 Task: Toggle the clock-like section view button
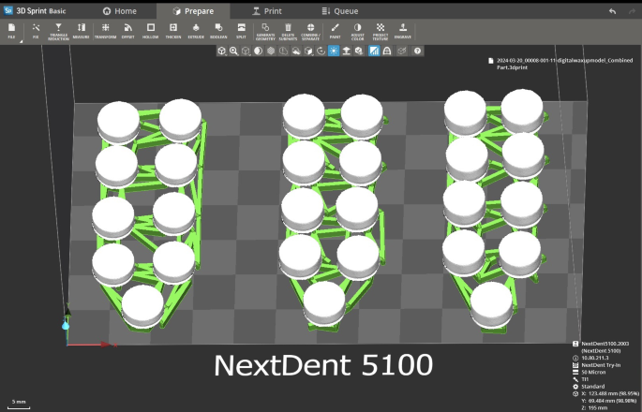(x=283, y=51)
